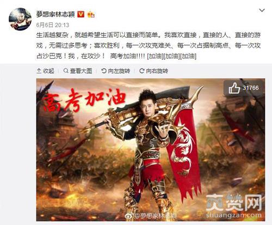Image resolution: width=272 pixels, height=225 pixels.
Task: Open the post timestamp 6月6日 20:13
Action: 53,25
